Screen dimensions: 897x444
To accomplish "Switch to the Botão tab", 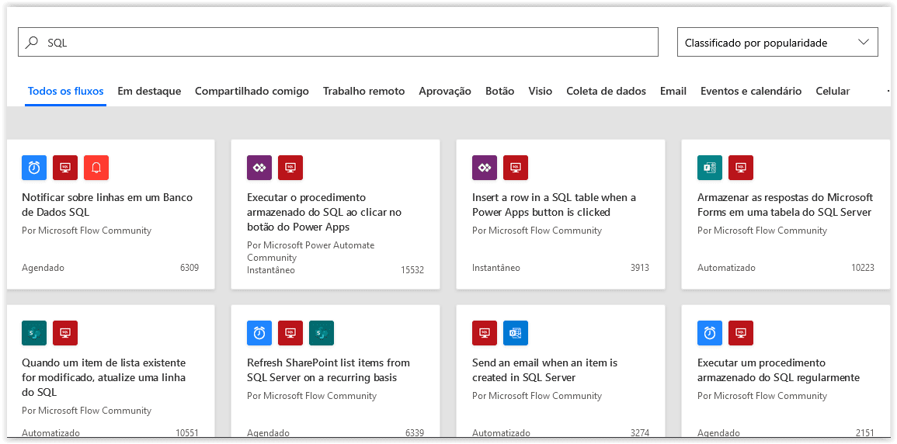I will click(500, 91).
